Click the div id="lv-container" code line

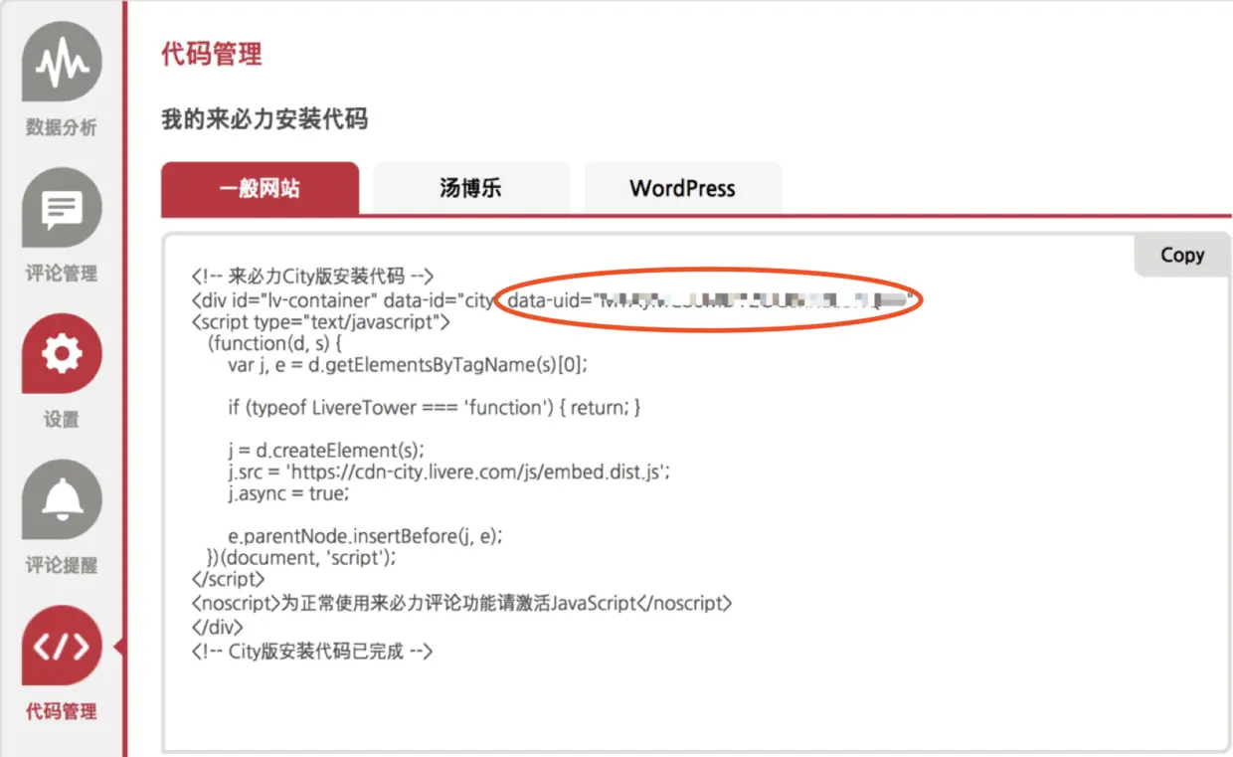[x=552, y=299]
